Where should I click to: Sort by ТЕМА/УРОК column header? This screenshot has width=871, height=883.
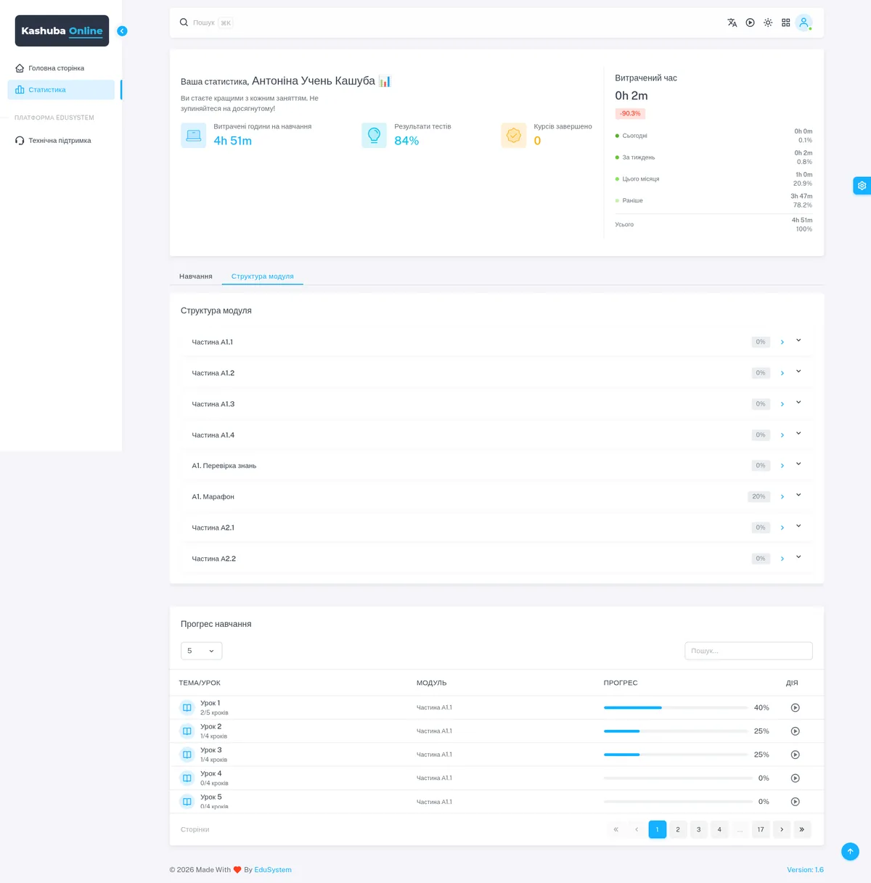pyautogui.click(x=200, y=683)
